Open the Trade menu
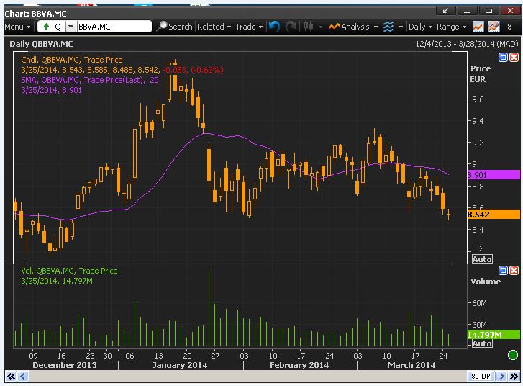Image resolution: width=523 pixels, height=386 pixels. click(x=249, y=27)
